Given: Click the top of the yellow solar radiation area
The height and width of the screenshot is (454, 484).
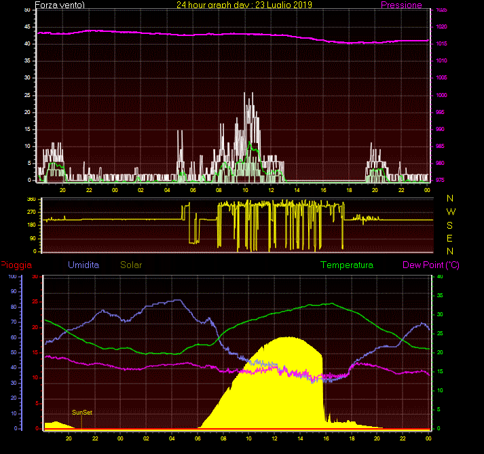Looking at the screenshot, I should [287, 337].
